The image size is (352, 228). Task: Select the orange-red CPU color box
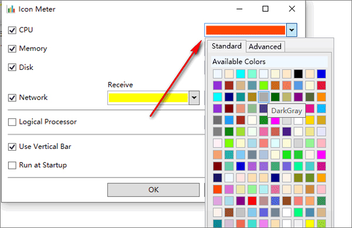[x=245, y=30]
